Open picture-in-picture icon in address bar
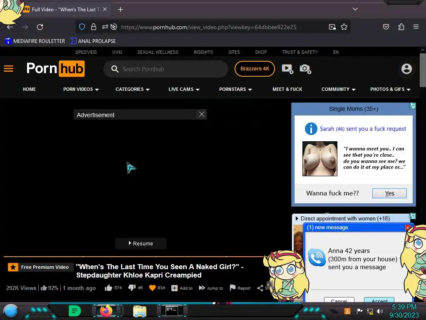 (x=332, y=27)
